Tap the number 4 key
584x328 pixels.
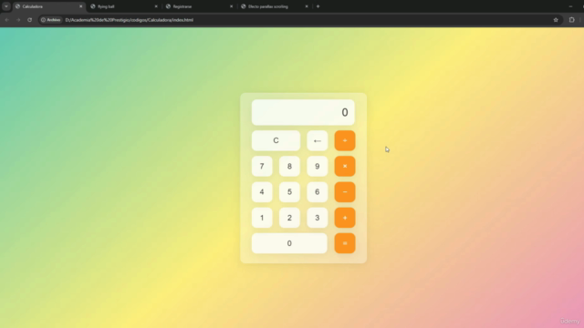coord(262,192)
